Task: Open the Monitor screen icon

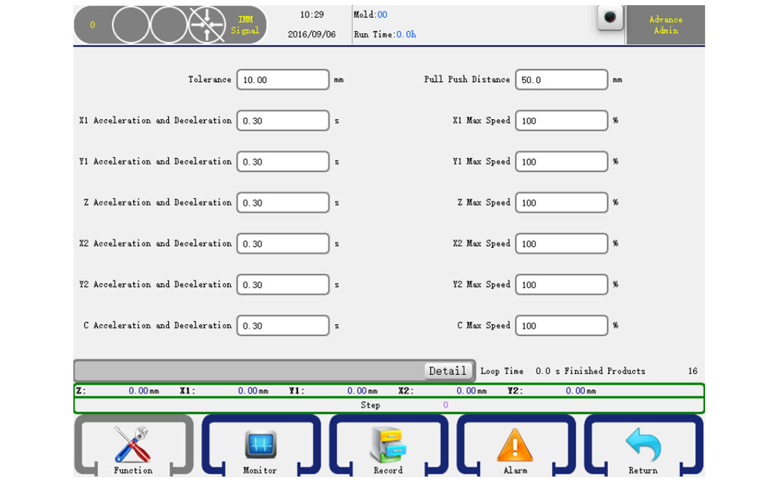Action: tap(260, 445)
